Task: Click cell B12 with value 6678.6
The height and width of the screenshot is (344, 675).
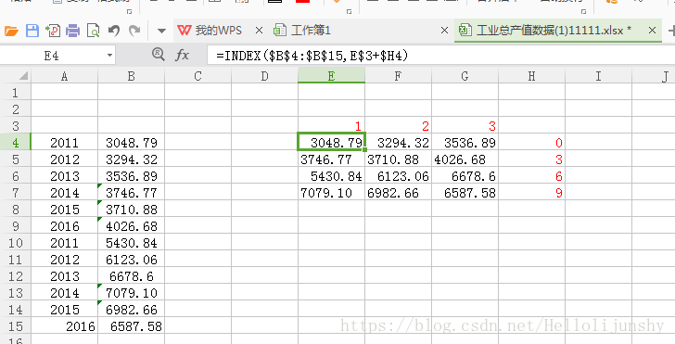Action: [x=132, y=276]
